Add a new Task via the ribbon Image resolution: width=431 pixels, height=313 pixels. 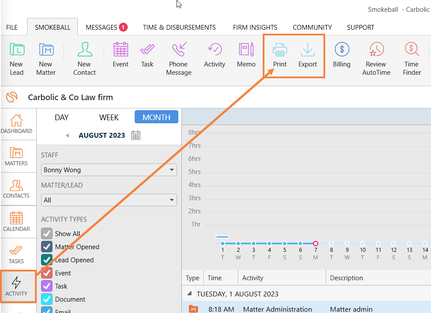pyautogui.click(x=147, y=55)
